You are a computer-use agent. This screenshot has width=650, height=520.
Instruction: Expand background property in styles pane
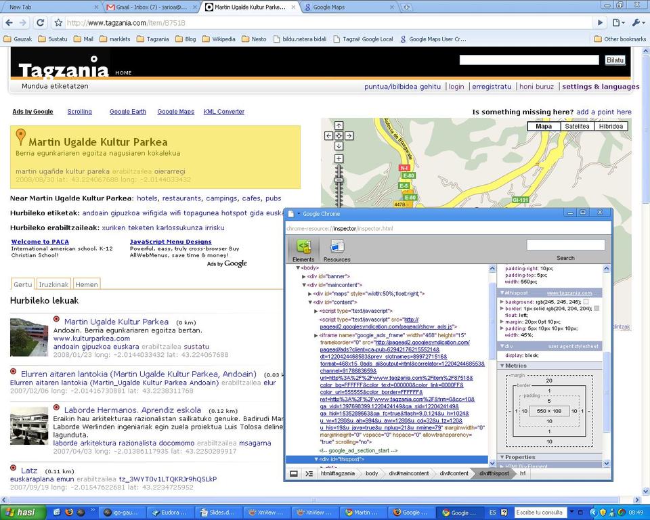(x=502, y=302)
